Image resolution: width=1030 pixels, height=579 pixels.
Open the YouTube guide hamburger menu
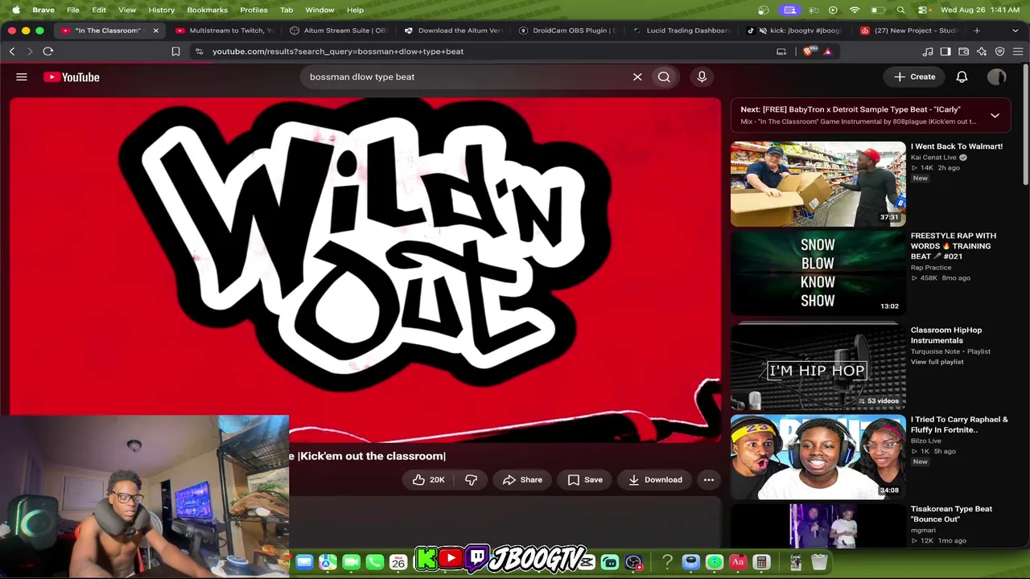pos(22,77)
